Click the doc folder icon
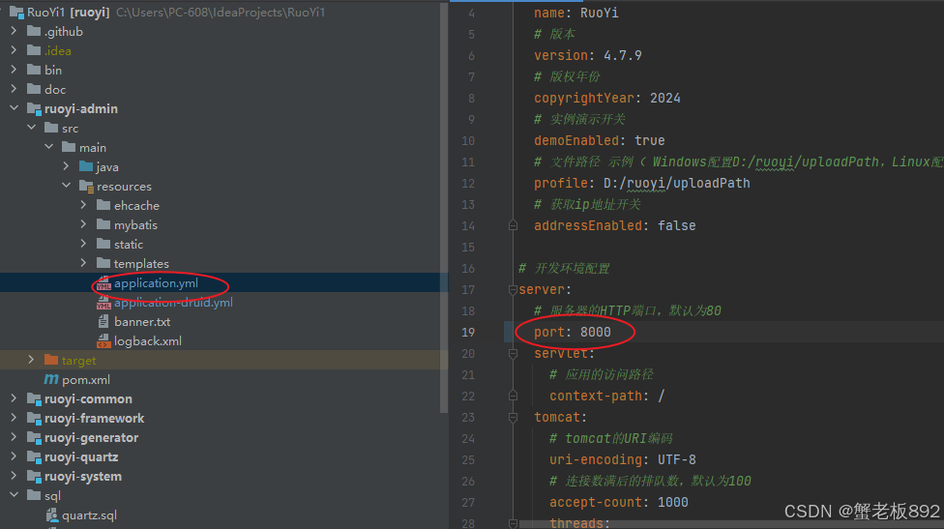This screenshot has width=944, height=529. [34, 89]
